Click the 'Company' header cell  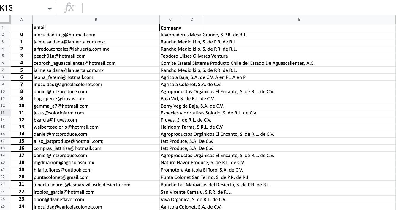[170, 28]
